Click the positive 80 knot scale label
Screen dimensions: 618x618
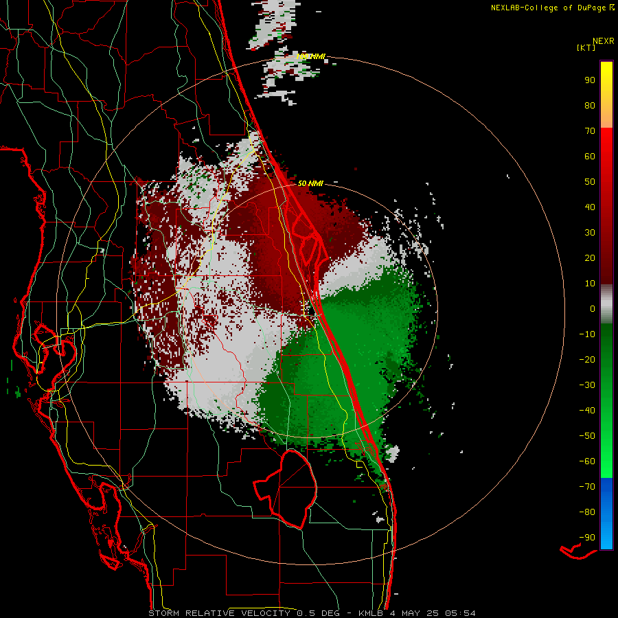pyautogui.click(x=590, y=106)
